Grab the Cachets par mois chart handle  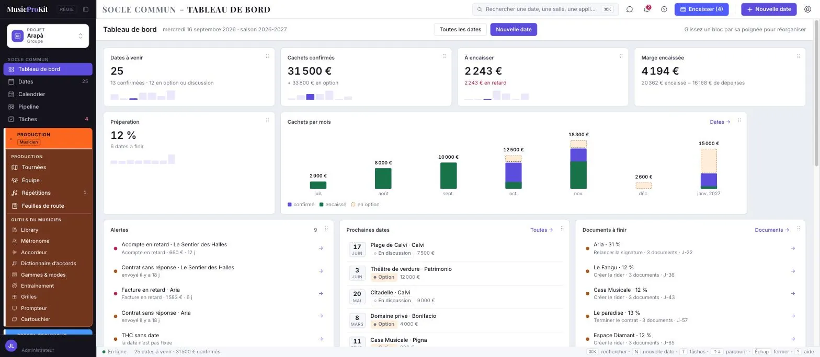click(x=739, y=121)
